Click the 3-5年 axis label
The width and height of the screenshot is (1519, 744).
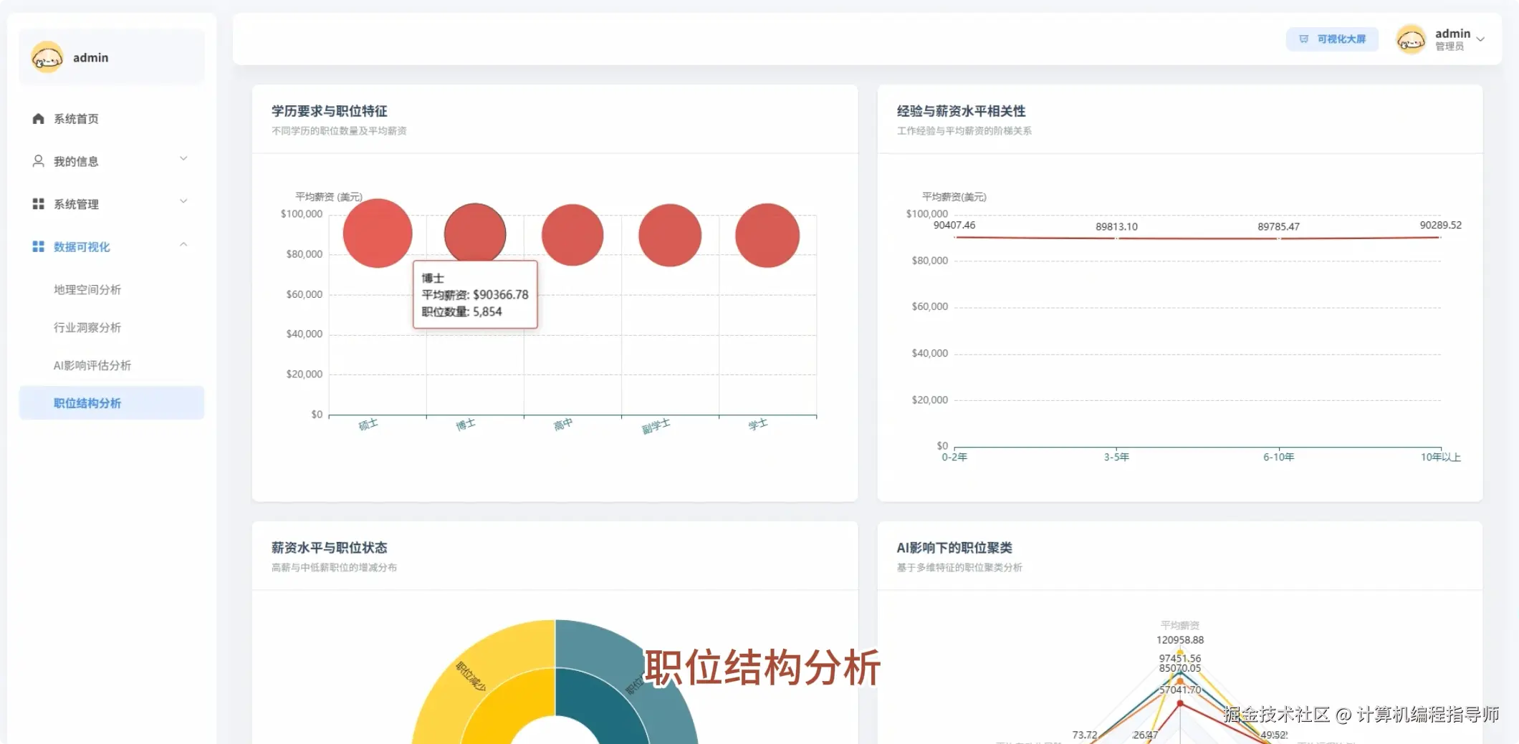click(1116, 457)
